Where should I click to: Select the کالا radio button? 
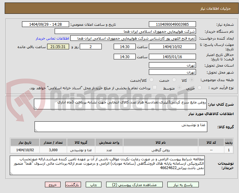[192, 80]
